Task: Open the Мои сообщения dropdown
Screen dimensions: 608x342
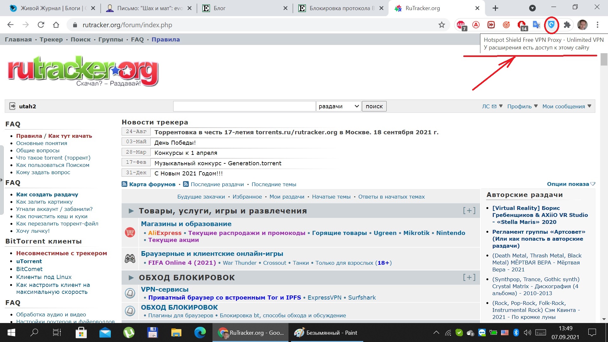Action: [567, 106]
